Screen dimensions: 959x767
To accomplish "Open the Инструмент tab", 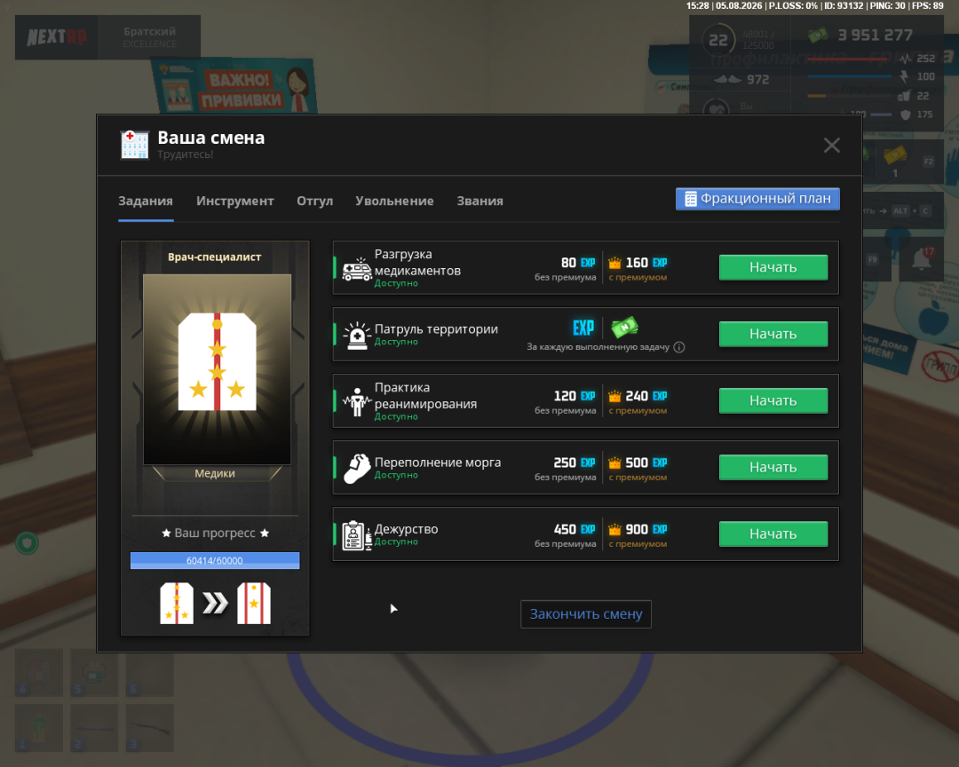I will [x=234, y=202].
